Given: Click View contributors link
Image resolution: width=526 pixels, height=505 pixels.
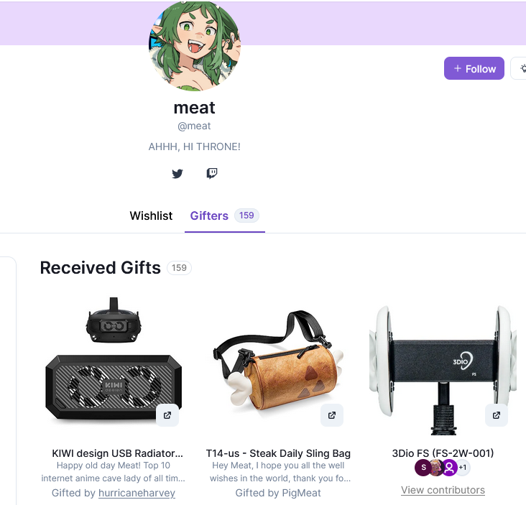Looking at the screenshot, I should tap(443, 490).
